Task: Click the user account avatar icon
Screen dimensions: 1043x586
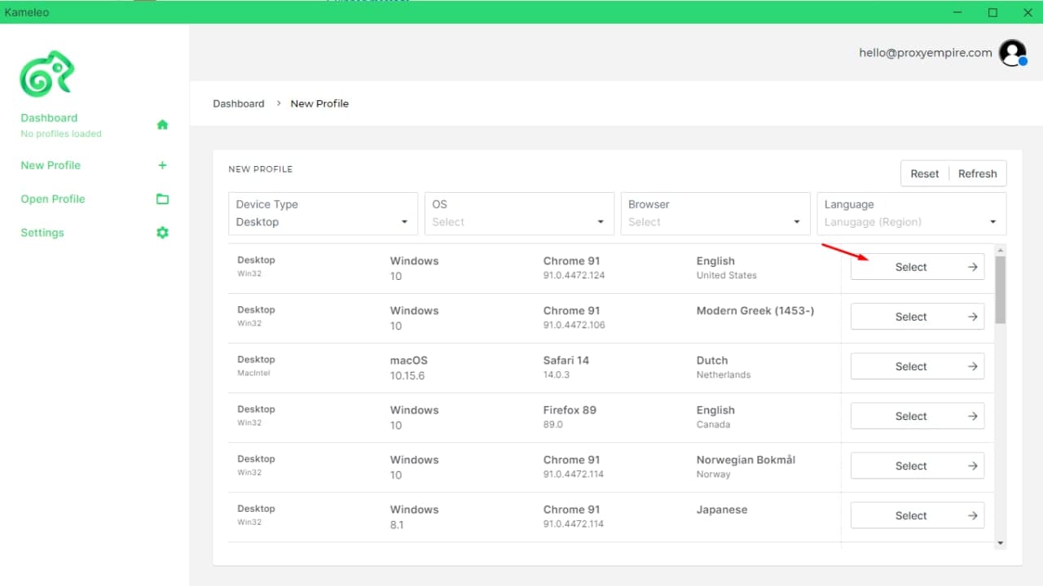Action: [x=1013, y=53]
